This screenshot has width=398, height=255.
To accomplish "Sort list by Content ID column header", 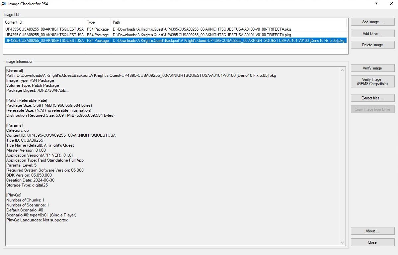I will 44,22.
